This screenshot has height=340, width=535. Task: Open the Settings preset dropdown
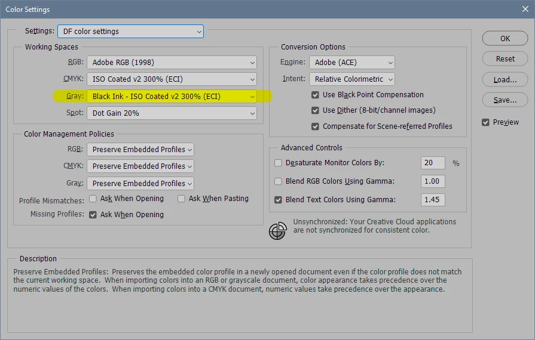click(x=131, y=31)
